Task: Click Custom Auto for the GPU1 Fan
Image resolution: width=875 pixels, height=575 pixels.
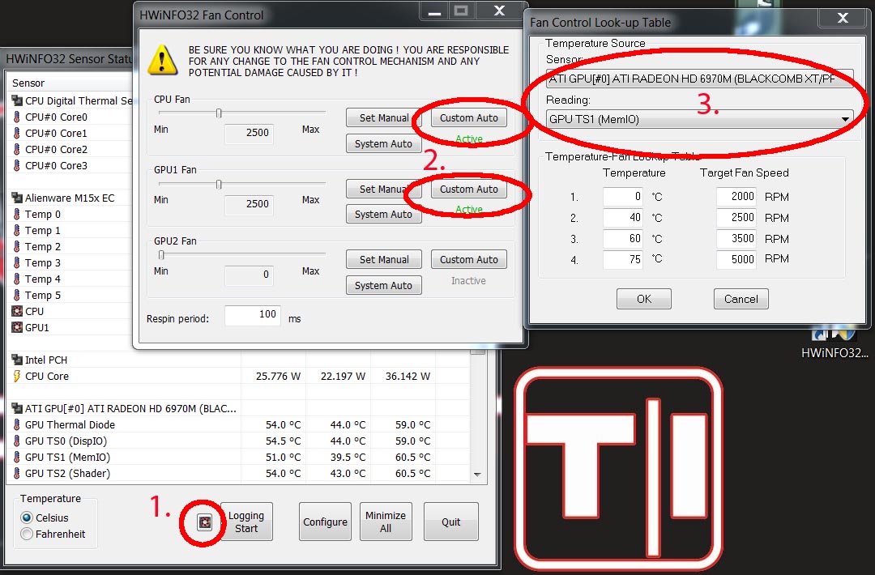Action: (x=469, y=189)
